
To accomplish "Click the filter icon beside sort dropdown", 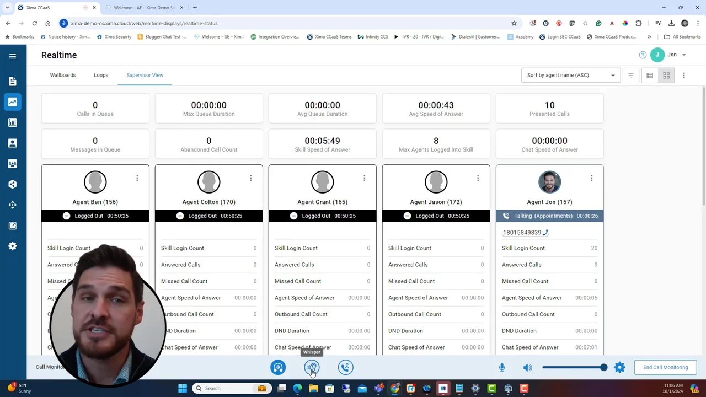I will tap(631, 76).
